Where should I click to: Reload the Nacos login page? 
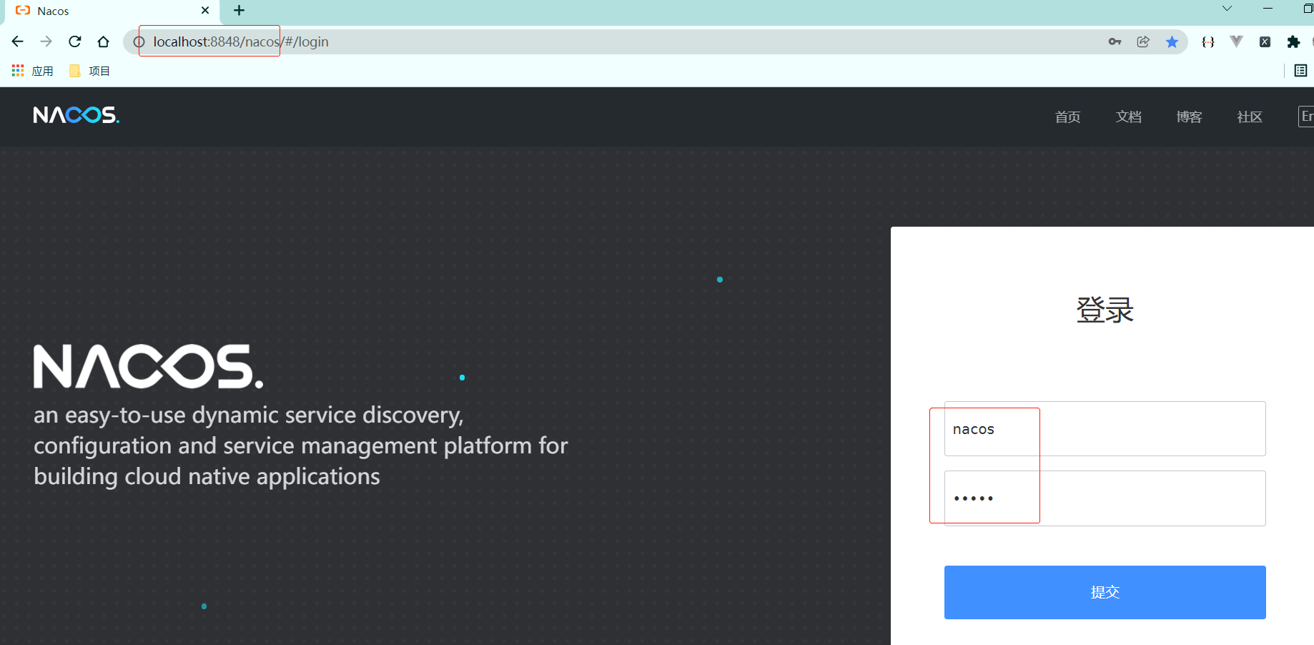(x=75, y=41)
